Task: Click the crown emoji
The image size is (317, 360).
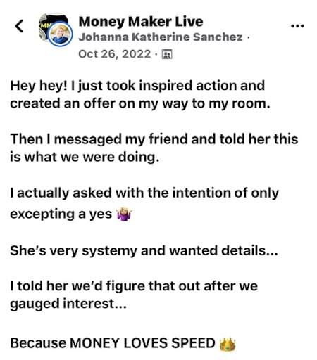Action: [x=228, y=345]
